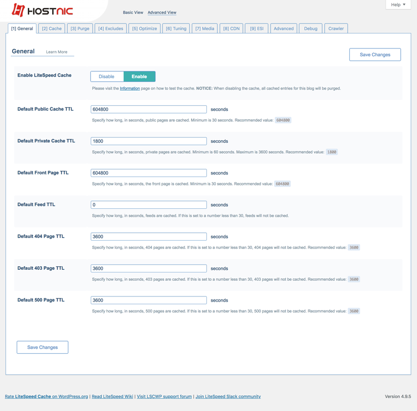
Task: Open the [7] Media tab
Action: (x=205, y=29)
